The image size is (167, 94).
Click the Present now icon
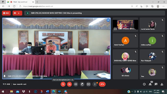pyautogui.click(x=88, y=84)
